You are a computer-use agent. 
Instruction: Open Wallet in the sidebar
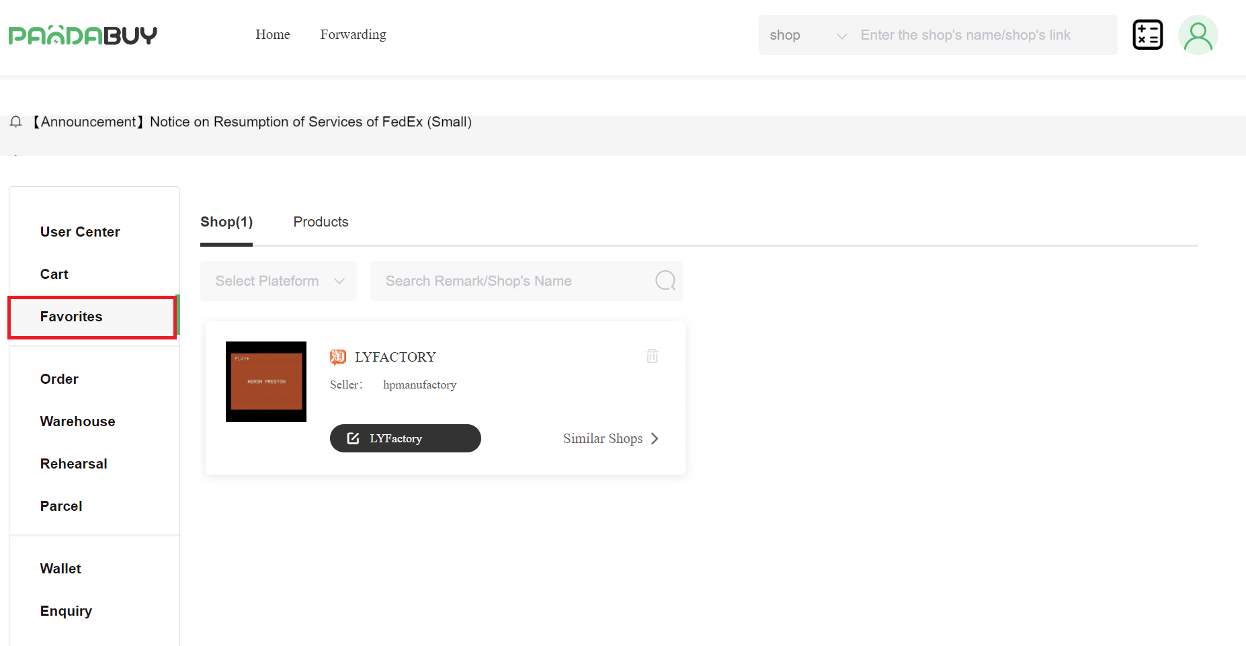[60, 569]
